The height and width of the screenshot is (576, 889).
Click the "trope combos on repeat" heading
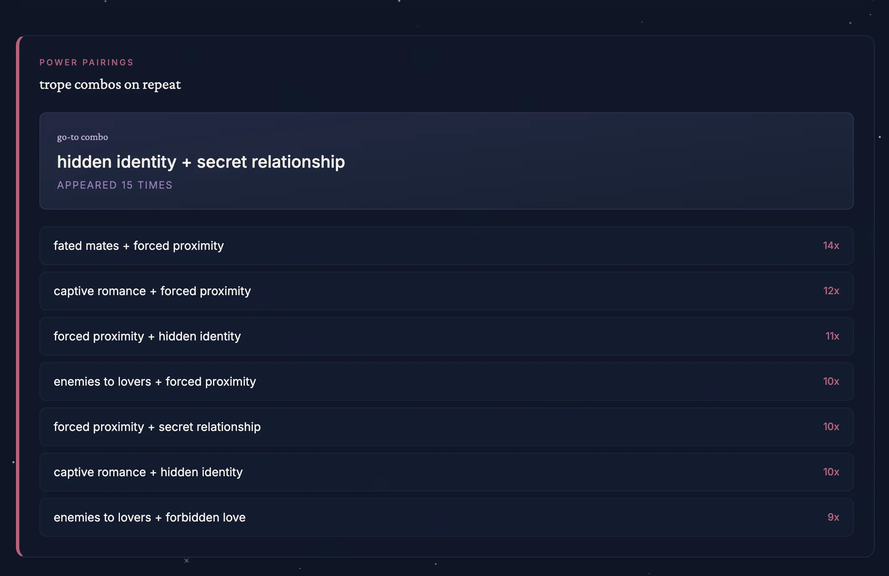(x=110, y=84)
